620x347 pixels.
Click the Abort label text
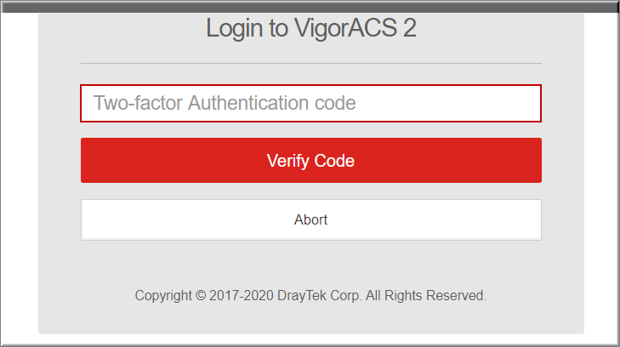pos(310,219)
